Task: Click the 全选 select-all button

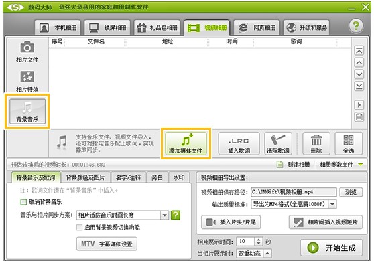Action: (x=349, y=144)
